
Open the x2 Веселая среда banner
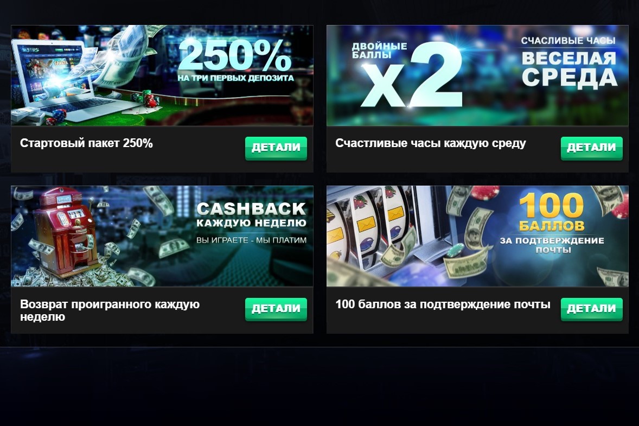(x=477, y=75)
